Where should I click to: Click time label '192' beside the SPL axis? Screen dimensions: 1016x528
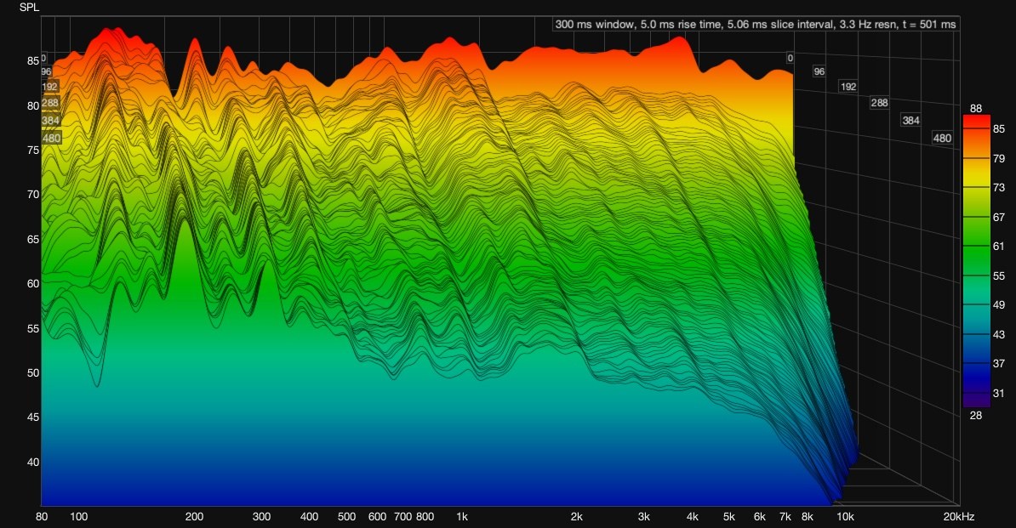(x=50, y=87)
